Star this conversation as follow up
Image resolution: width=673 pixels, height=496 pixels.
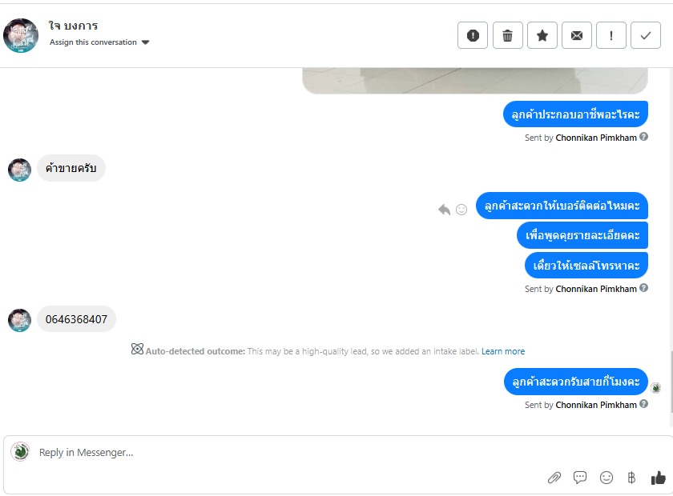(x=542, y=35)
